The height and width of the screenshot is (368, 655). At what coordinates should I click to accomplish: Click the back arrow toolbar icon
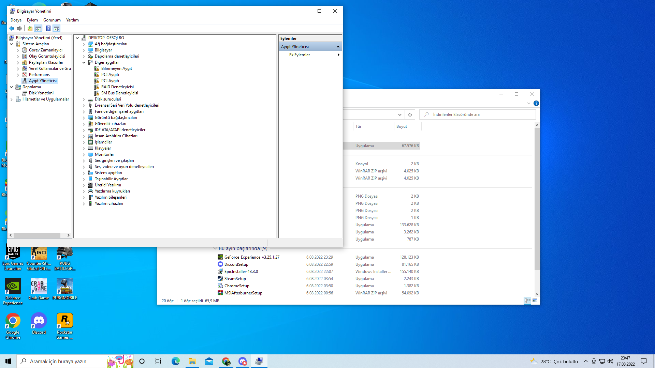tap(12, 29)
